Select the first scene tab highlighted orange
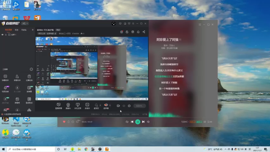Viewport: 270px width, 152px height. 8,30
